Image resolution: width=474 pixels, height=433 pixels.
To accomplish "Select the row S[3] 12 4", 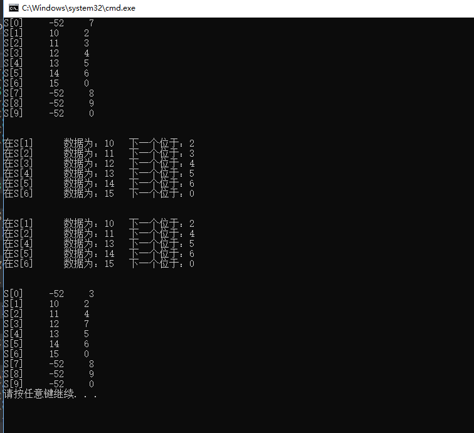I will 46,53.
